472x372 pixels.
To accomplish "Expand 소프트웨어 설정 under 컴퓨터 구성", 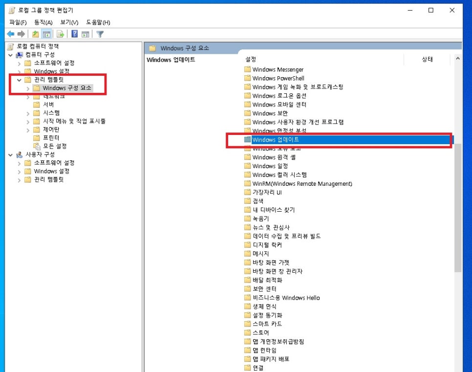I will 19,64.
